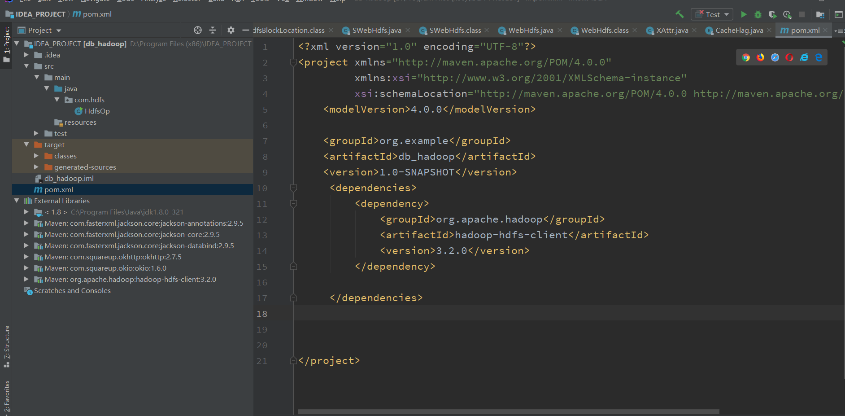Open pom.xml in Firefox browser
This screenshot has height=416, width=845.
(x=760, y=57)
